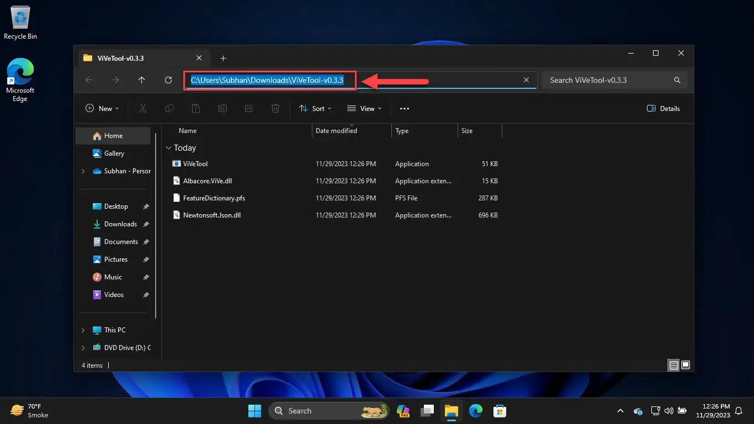
Task: Click the Search ViVeTool-v0.3.3 box
Action: [615, 80]
